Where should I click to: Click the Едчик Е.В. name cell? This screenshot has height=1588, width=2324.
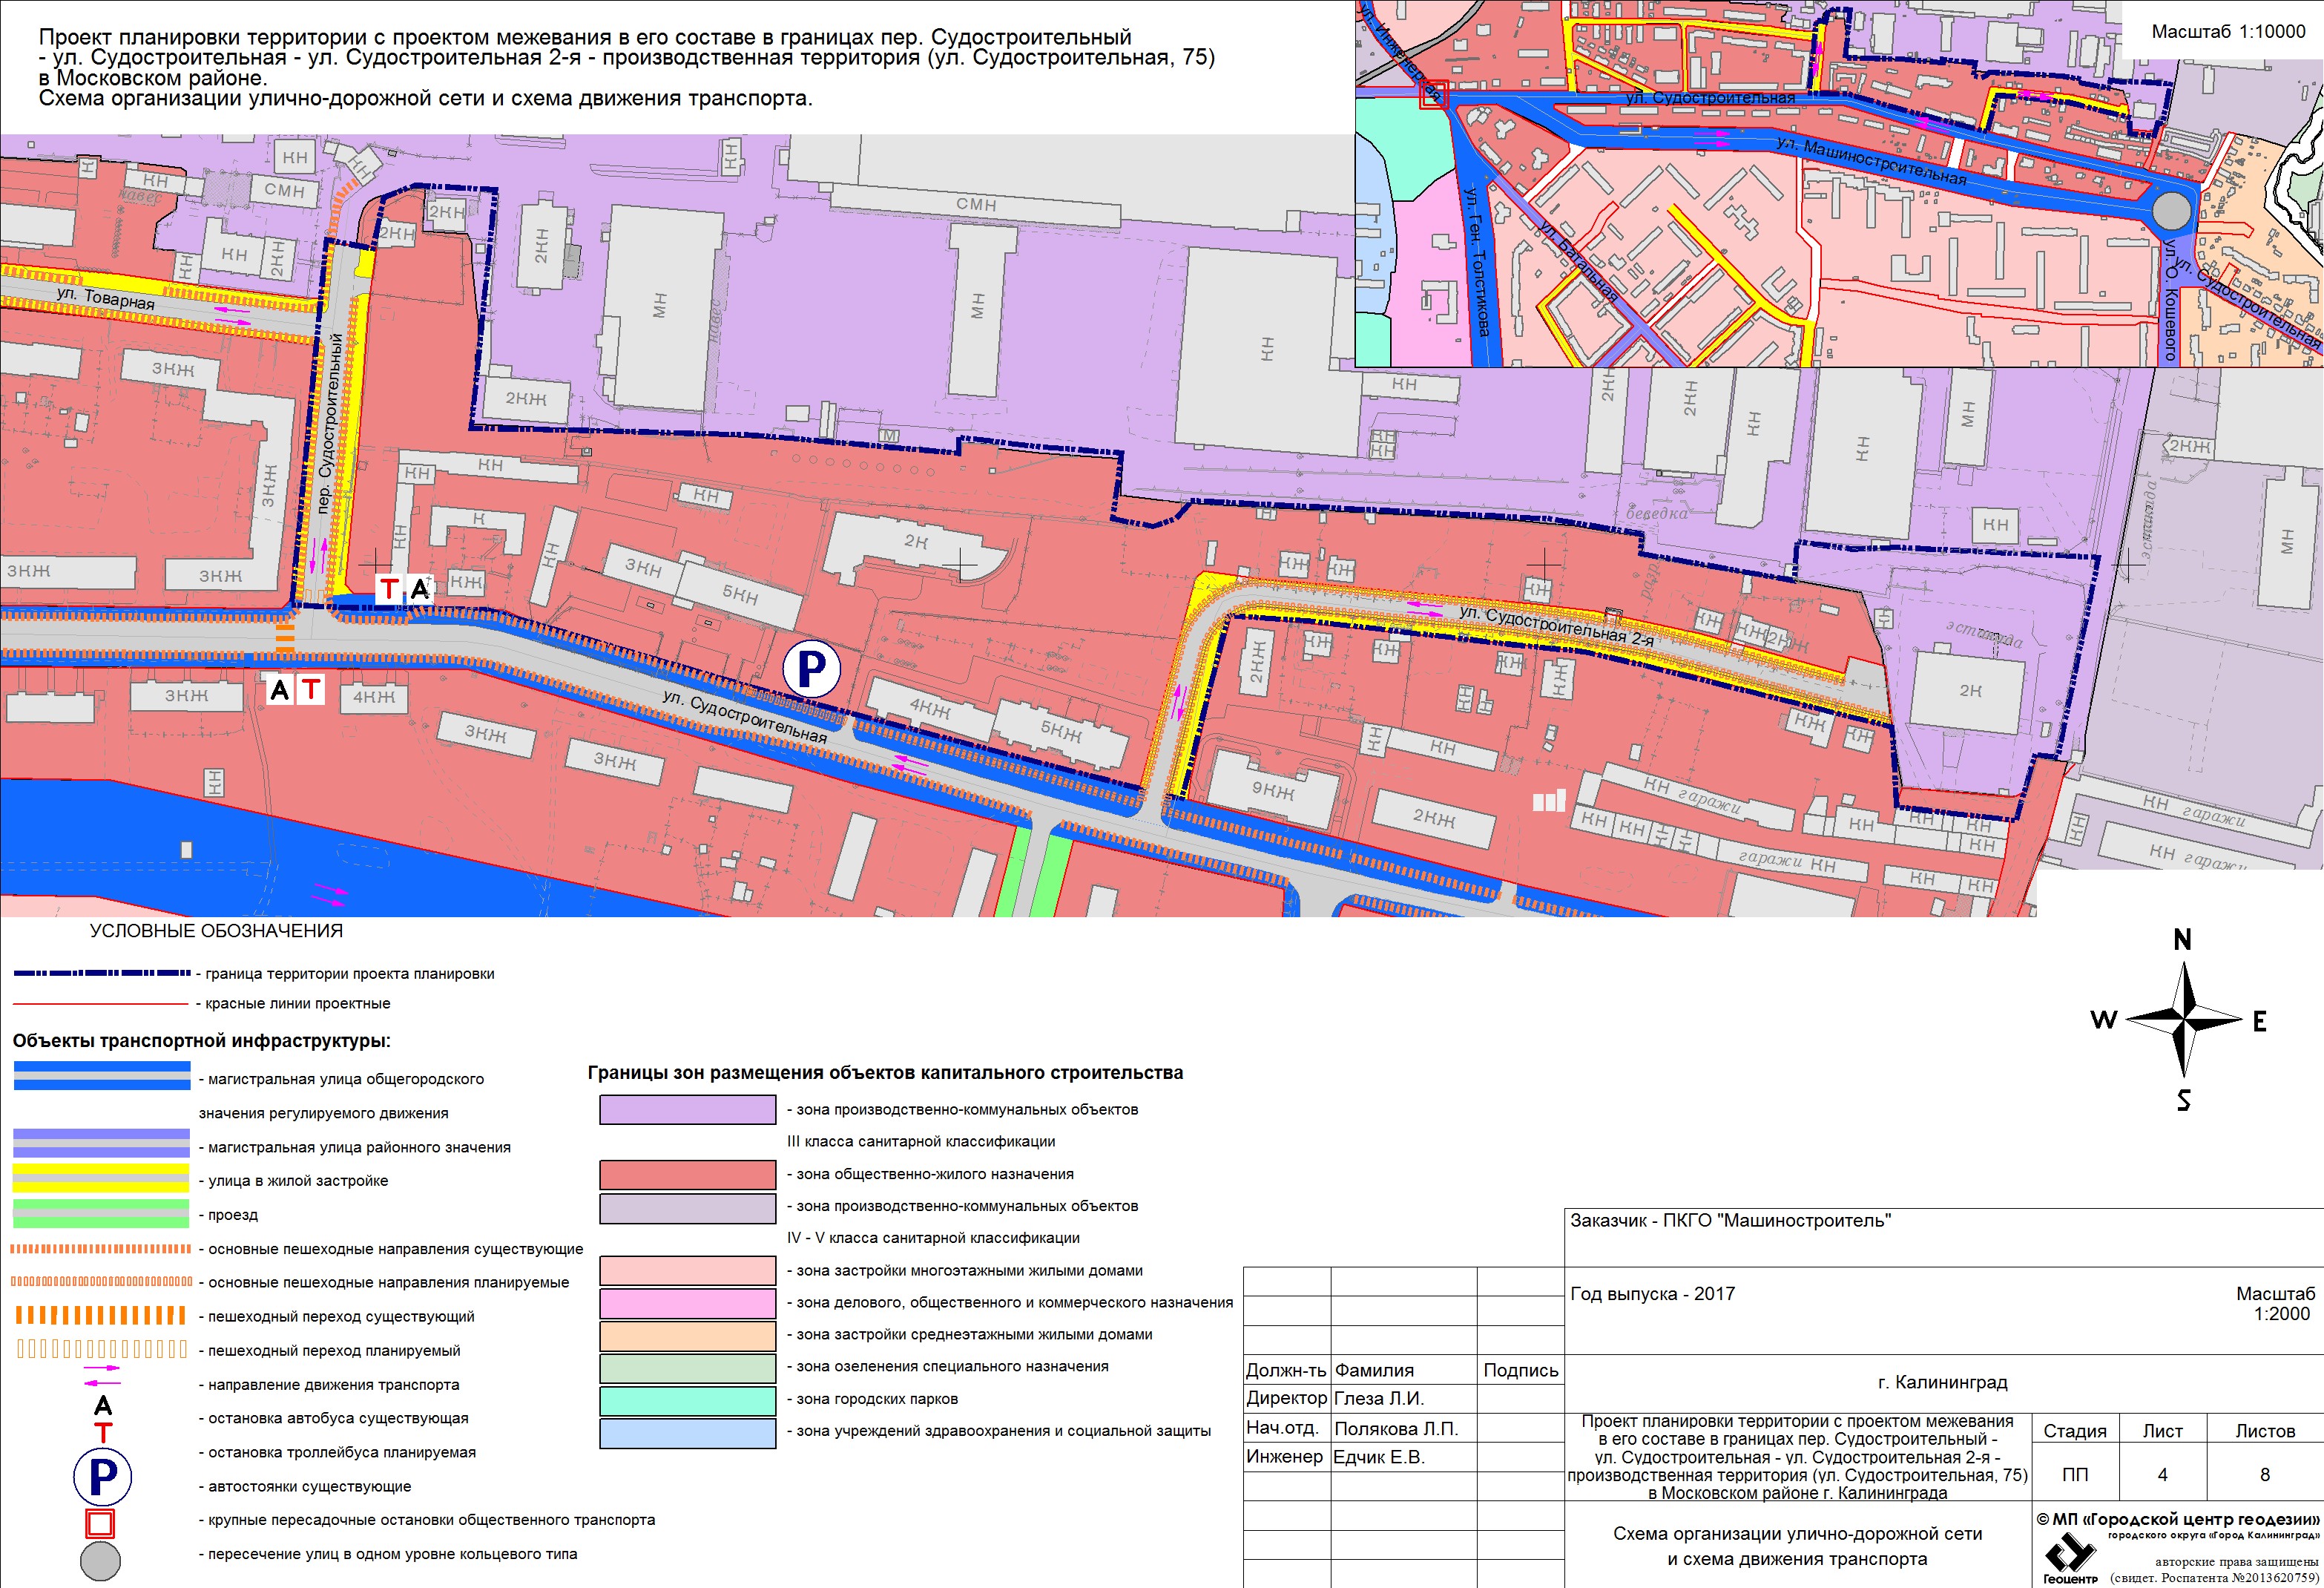[x=1379, y=1457]
